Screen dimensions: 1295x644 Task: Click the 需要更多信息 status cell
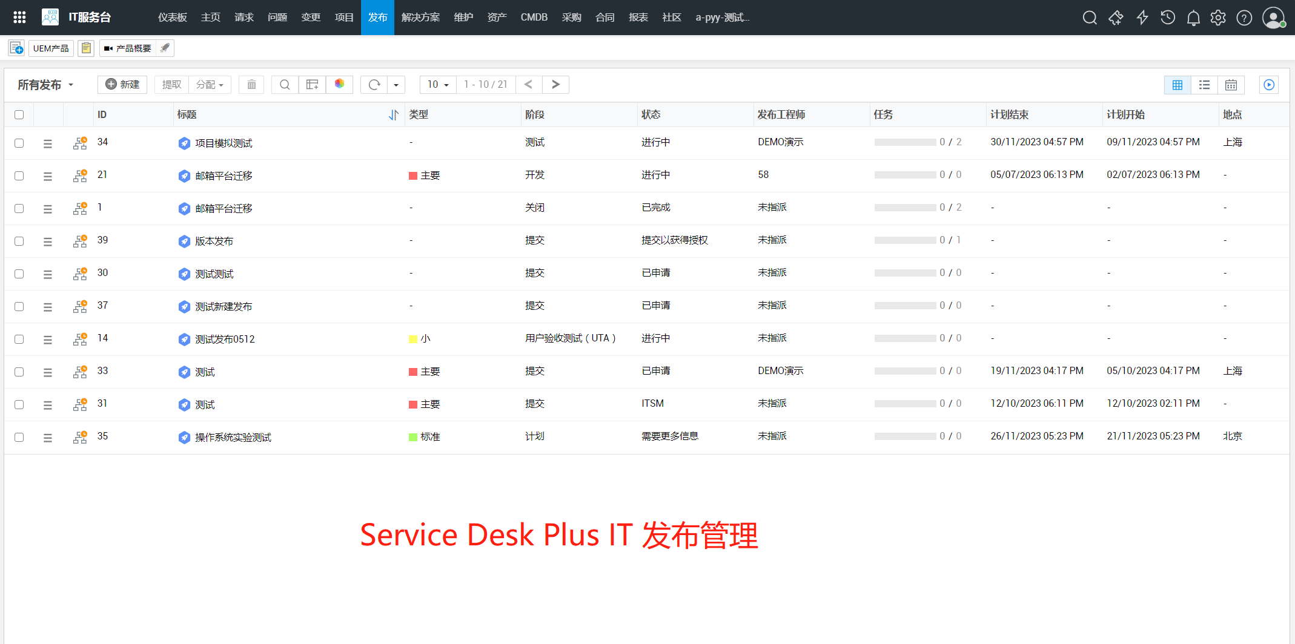(x=670, y=436)
